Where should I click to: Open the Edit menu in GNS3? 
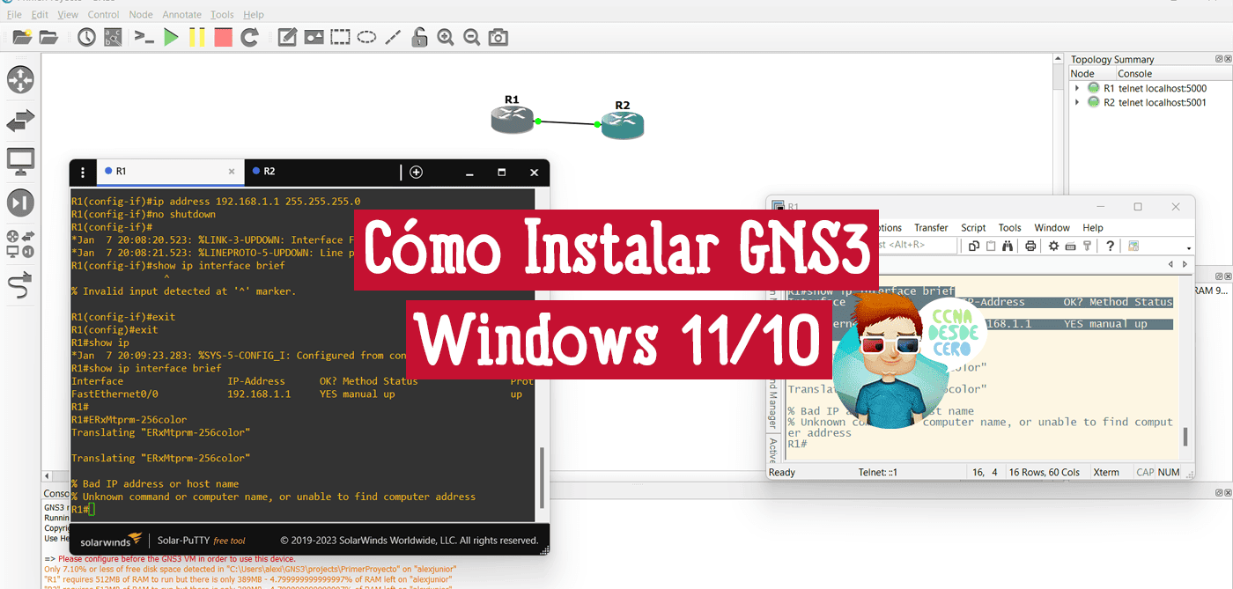pyautogui.click(x=40, y=15)
